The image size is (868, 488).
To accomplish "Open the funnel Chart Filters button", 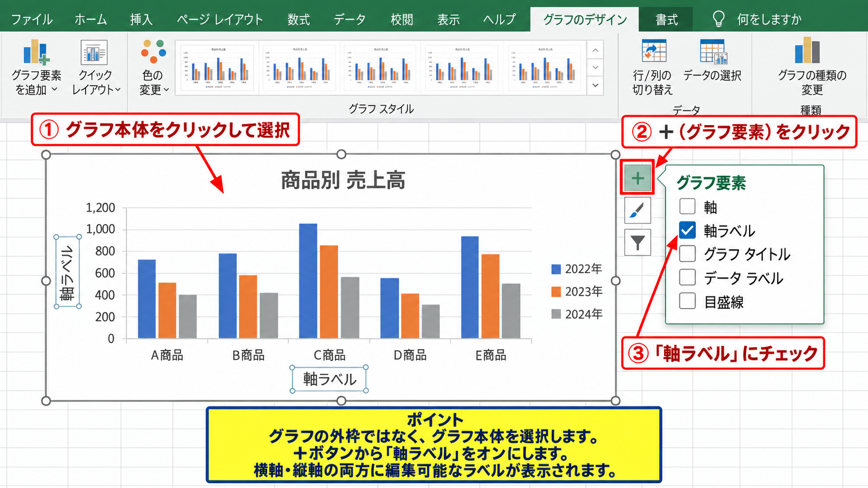I will [x=638, y=242].
